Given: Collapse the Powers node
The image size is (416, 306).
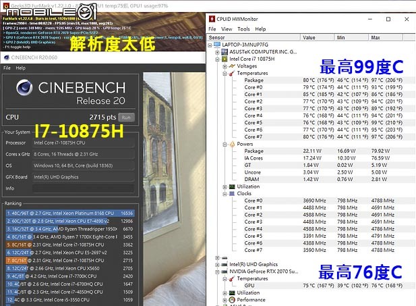Looking at the screenshot, I should [x=225, y=145].
